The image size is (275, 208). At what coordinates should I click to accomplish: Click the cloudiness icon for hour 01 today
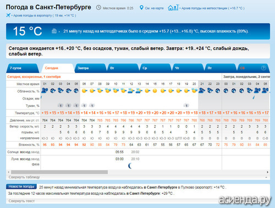pos(45,91)
